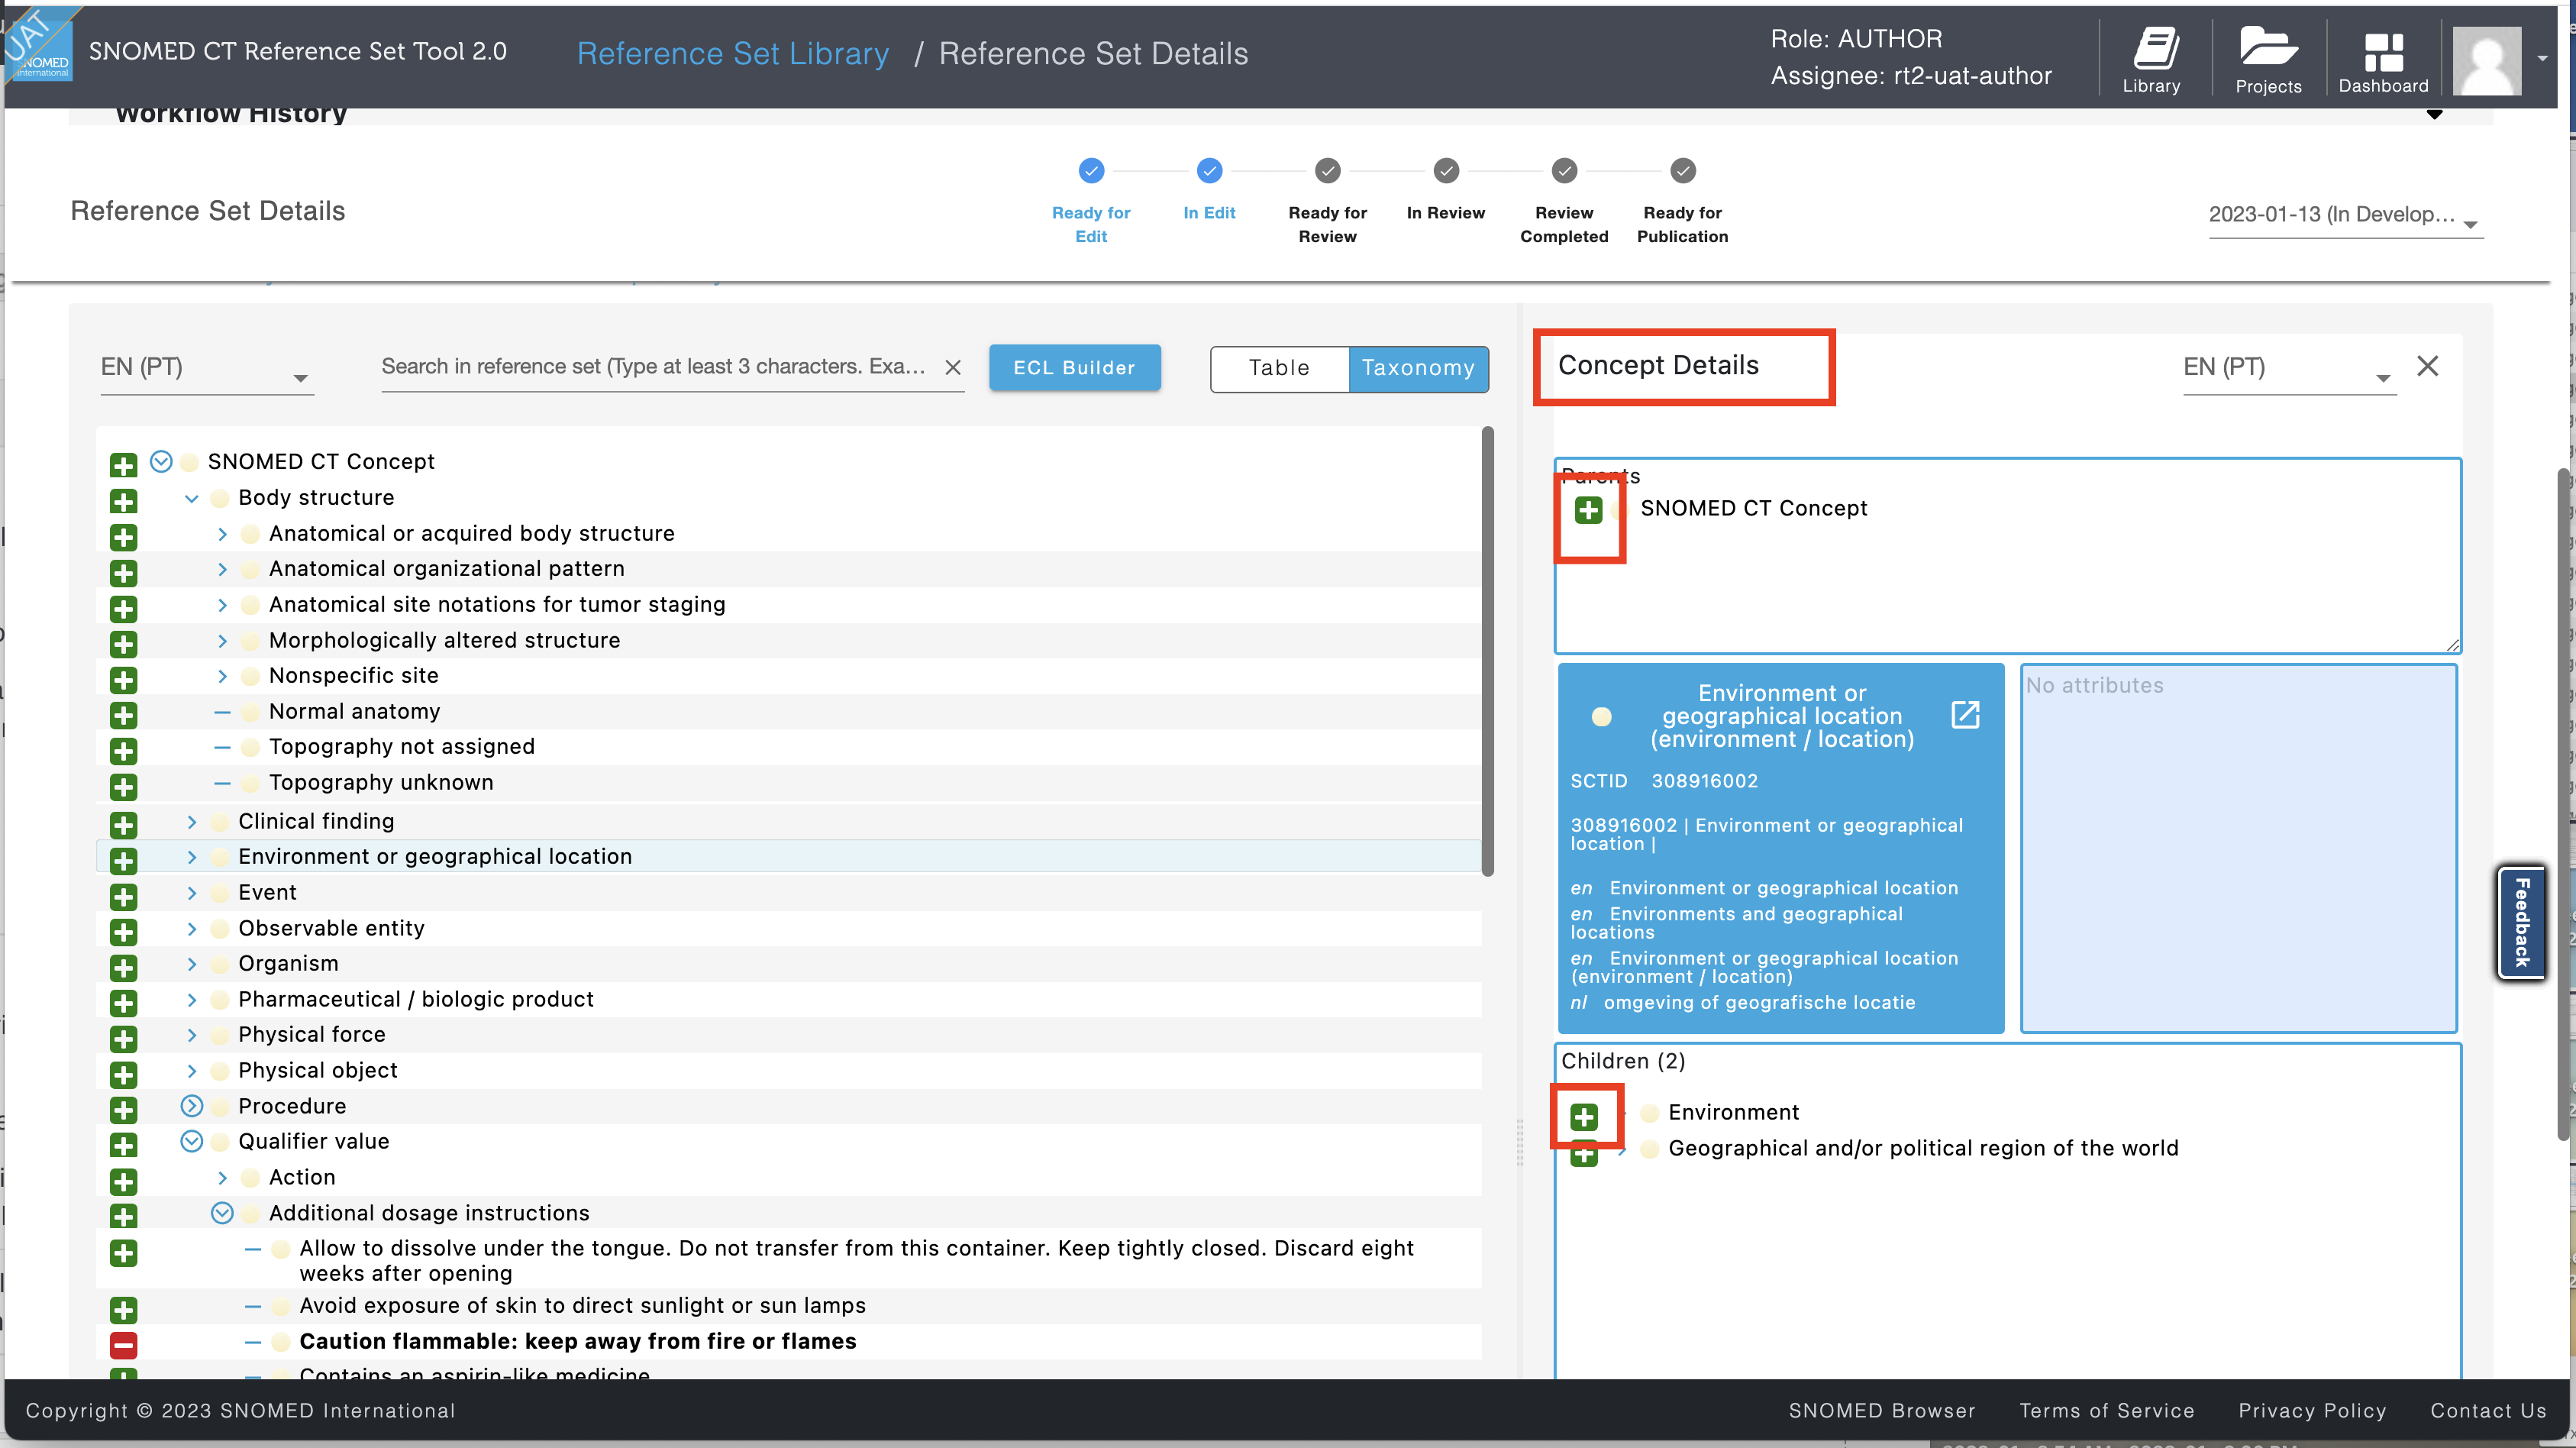The width and height of the screenshot is (2576, 1448).
Task: Add Environment child via green plus
Action: 1583,1116
